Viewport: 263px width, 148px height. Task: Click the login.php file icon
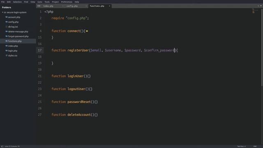(x=7, y=51)
